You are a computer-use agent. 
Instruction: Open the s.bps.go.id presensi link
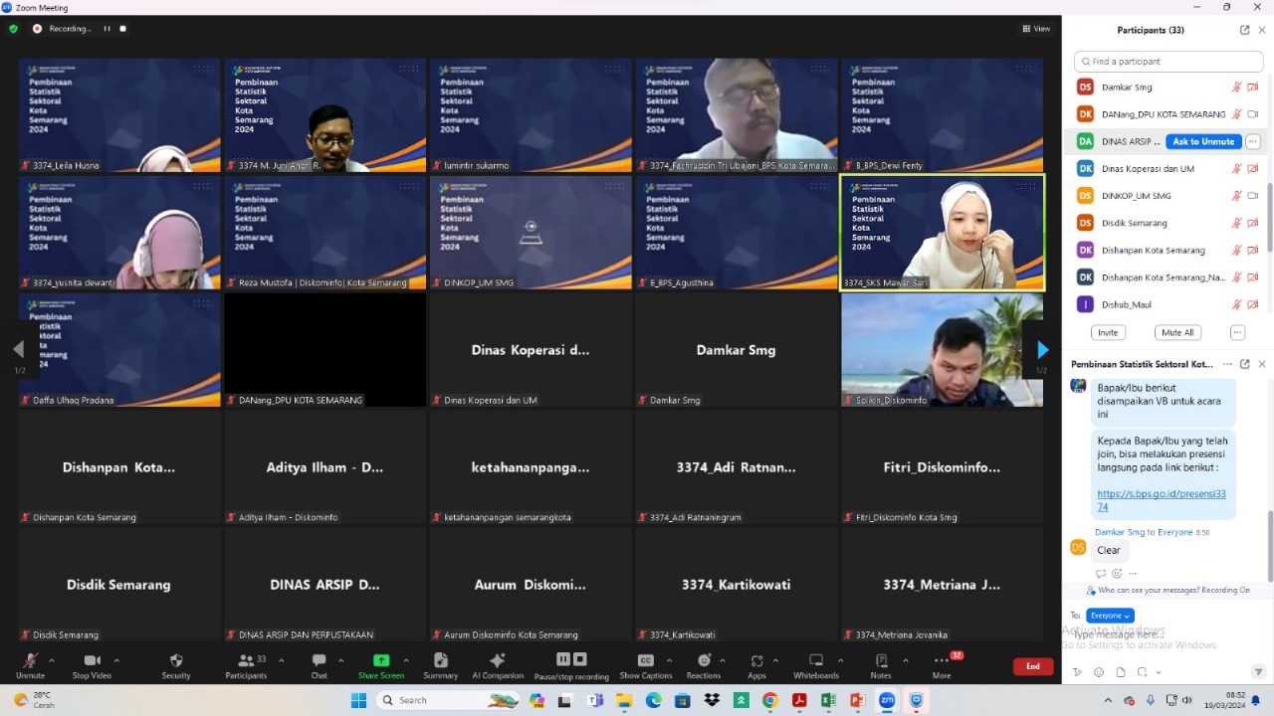[1162, 500]
